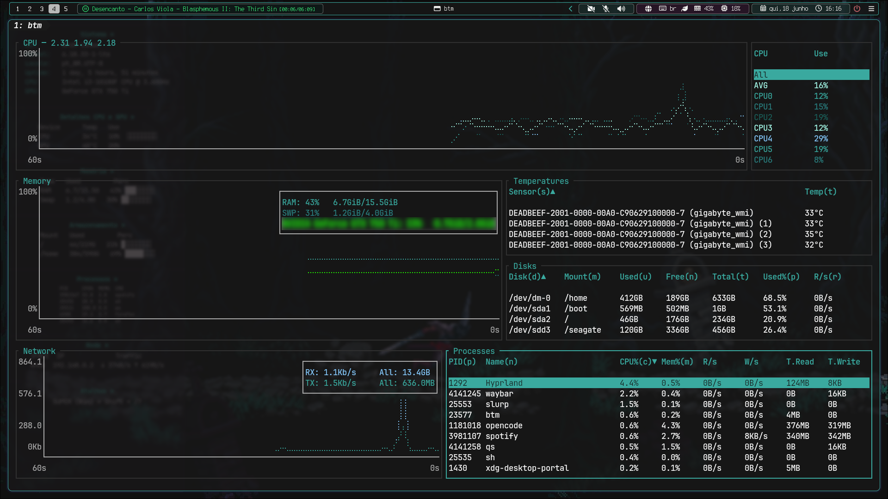Sort disks by Free(n) column
888x499 pixels.
tap(682, 277)
